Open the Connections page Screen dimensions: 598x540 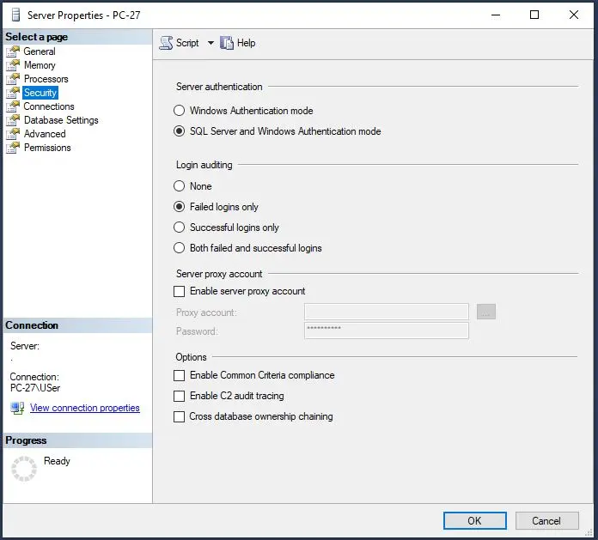coord(49,106)
